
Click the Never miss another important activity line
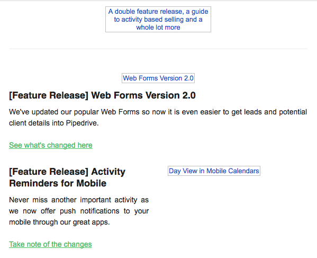click(x=79, y=200)
